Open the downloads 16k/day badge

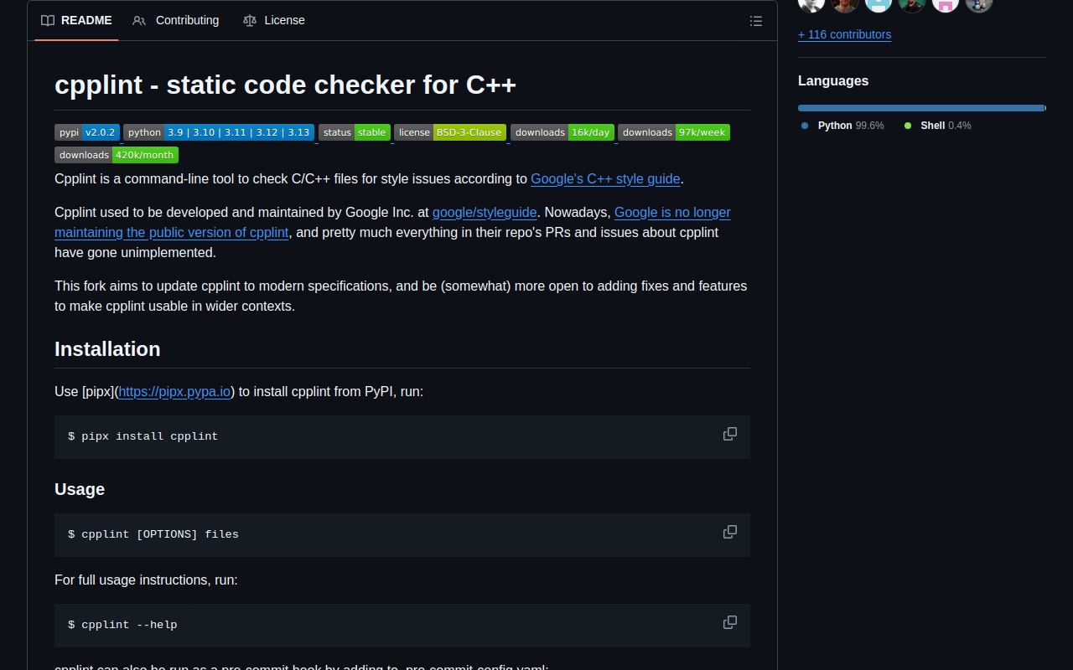pos(562,132)
